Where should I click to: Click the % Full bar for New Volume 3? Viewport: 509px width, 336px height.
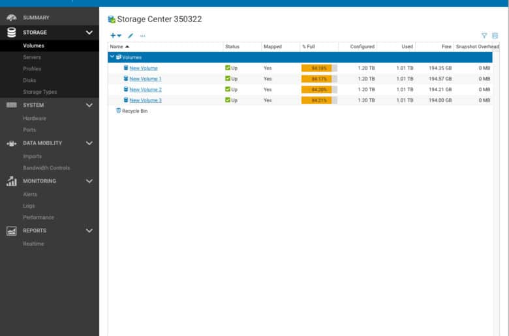[x=319, y=100]
